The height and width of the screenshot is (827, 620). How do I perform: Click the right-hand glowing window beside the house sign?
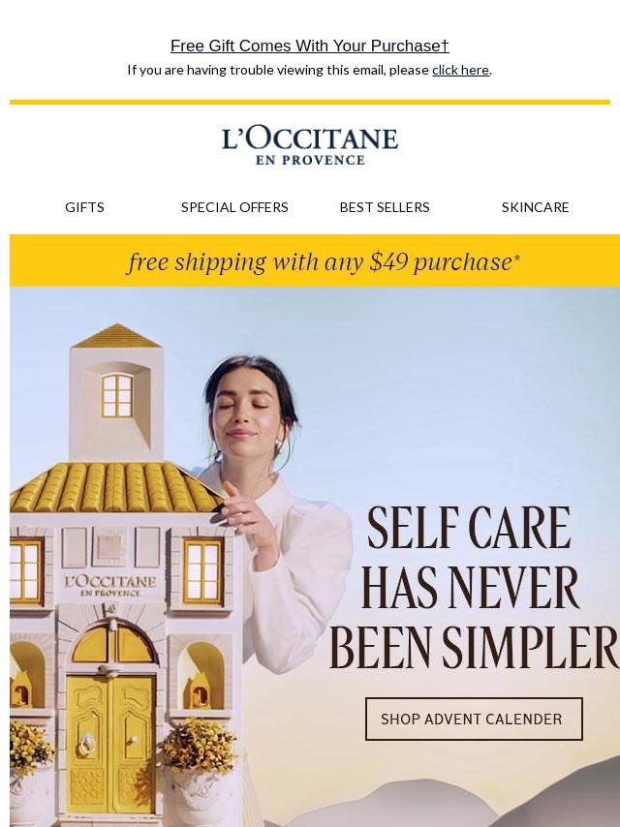coord(202,570)
